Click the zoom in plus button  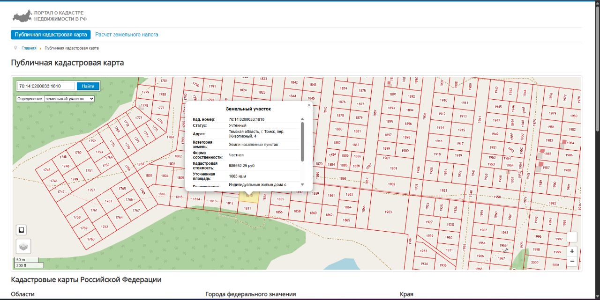click(572, 251)
